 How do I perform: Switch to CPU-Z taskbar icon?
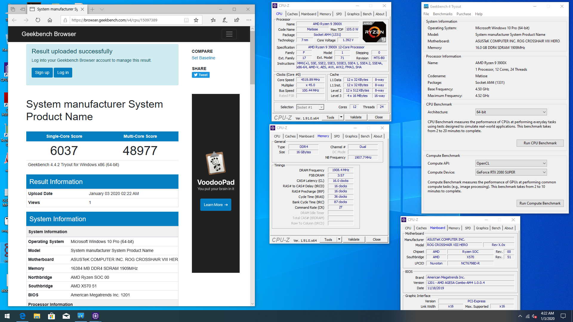point(95,316)
